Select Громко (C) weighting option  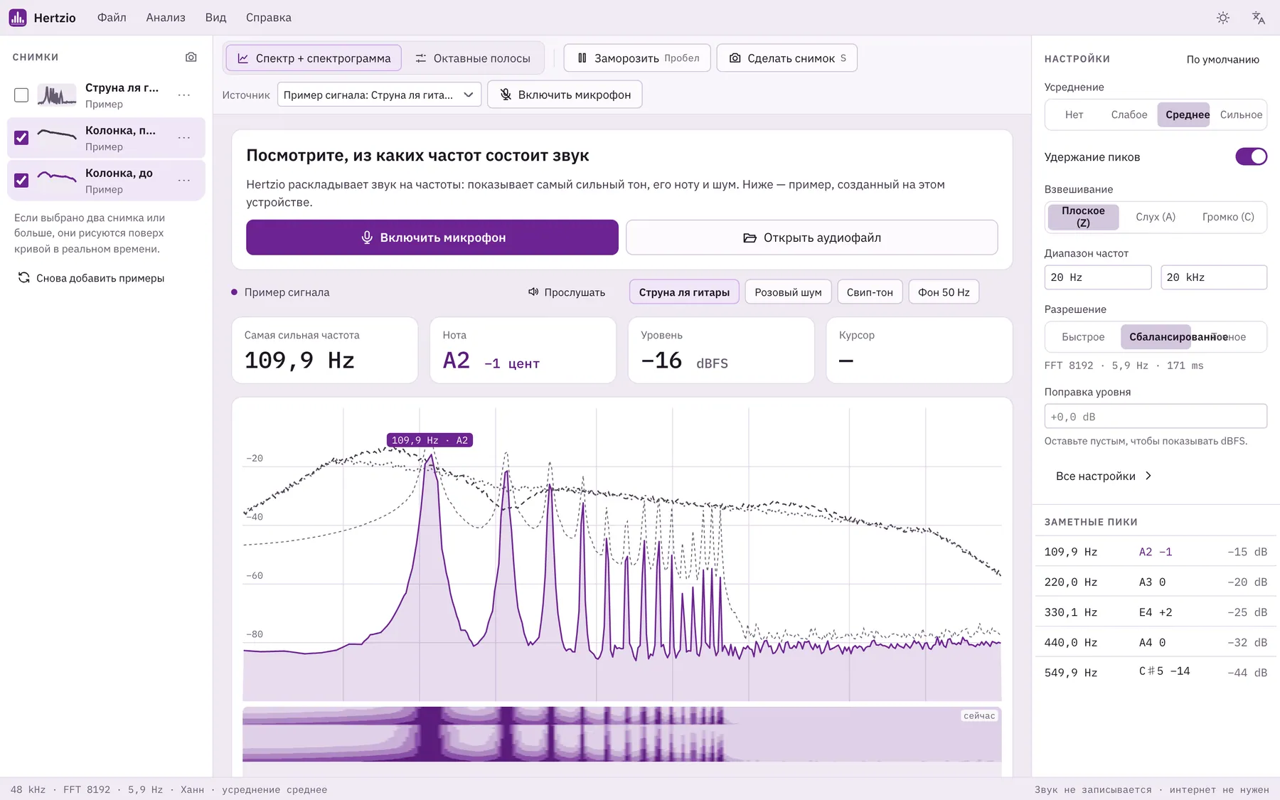(x=1228, y=217)
